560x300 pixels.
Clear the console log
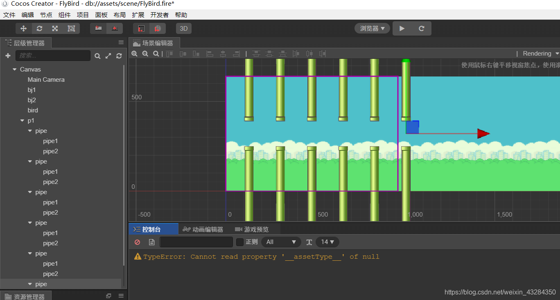(138, 242)
